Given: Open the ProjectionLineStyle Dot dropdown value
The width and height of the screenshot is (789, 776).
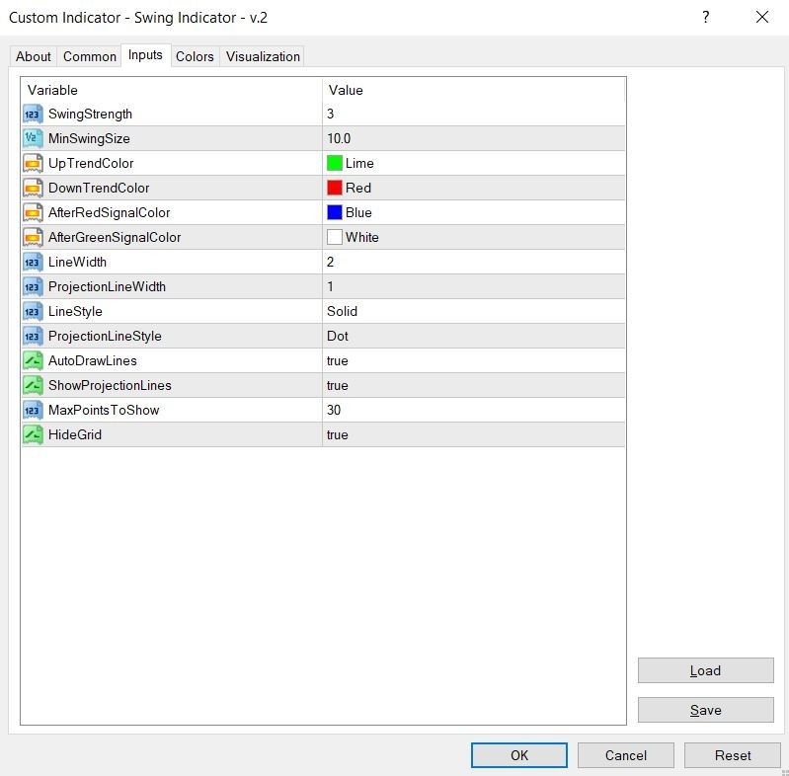Looking at the screenshot, I should [338, 336].
